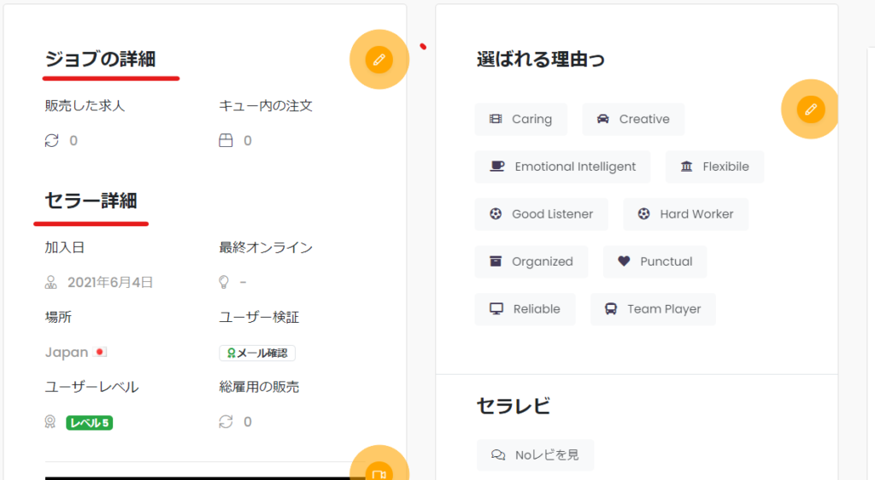Click the メール確認 verification badge
This screenshot has width=875, height=480.
coord(257,353)
